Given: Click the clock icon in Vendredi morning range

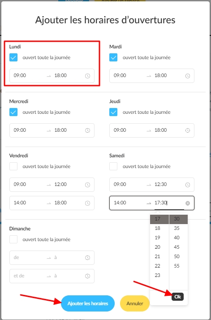Looking at the screenshot, I should tap(87, 185).
